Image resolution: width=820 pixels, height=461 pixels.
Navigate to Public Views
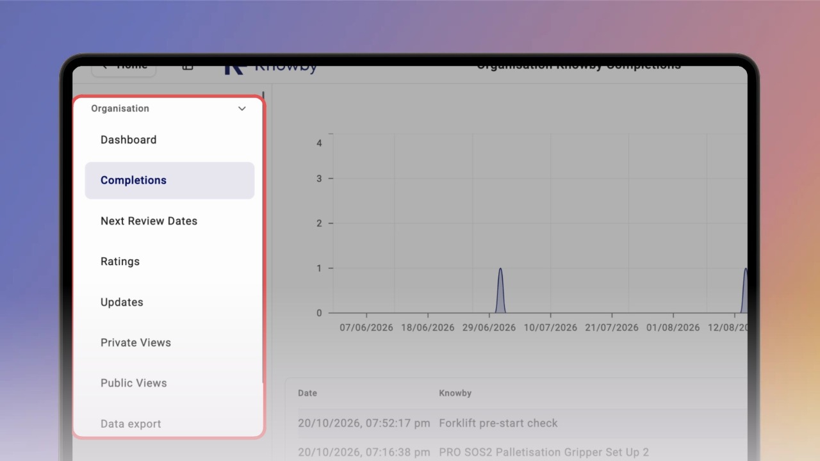pyautogui.click(x=133, y=383)
